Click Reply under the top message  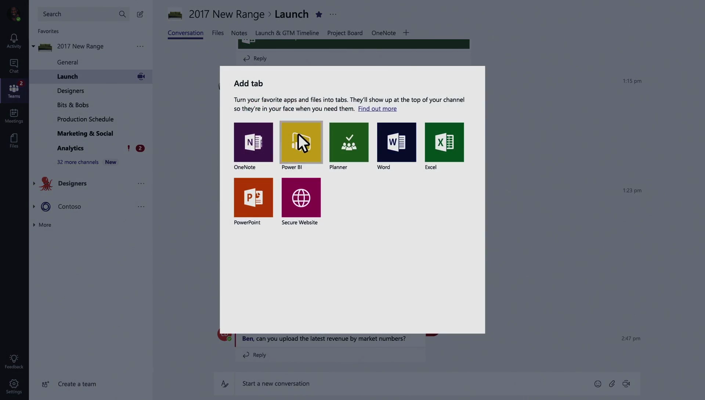tap(254, 58)
